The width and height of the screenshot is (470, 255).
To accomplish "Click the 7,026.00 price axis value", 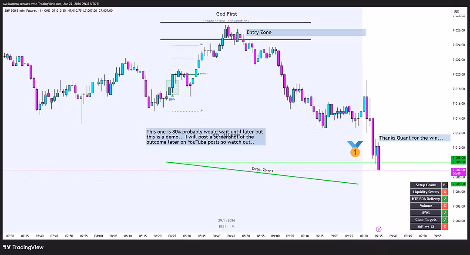I will coord(459,30).
